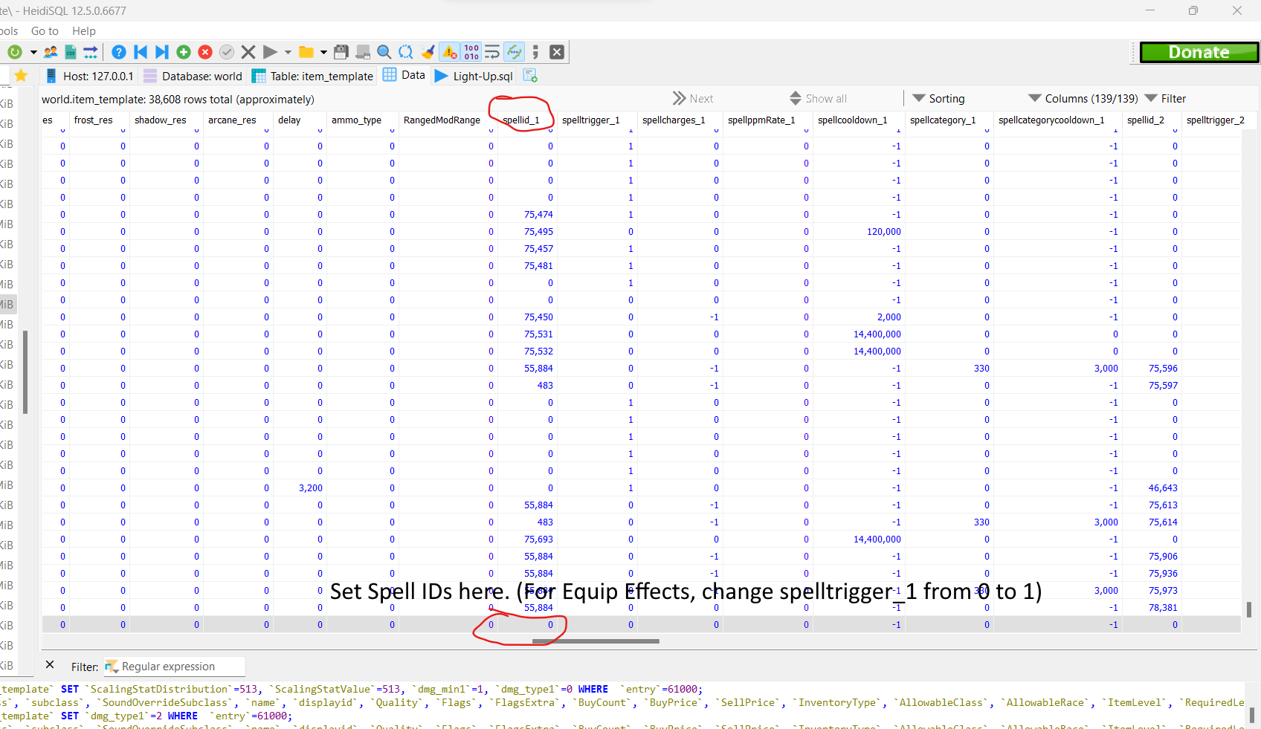Switch to the Data tab
This screenshot has height=729, width=1261.
click(404, 75)
